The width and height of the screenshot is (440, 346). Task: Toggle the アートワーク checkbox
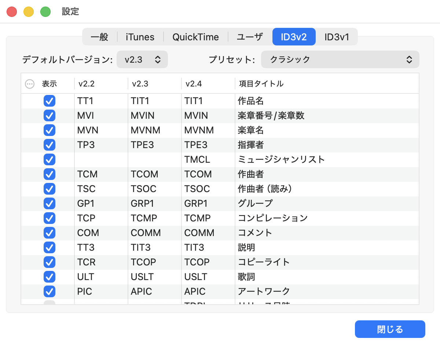tap(49, 291)
